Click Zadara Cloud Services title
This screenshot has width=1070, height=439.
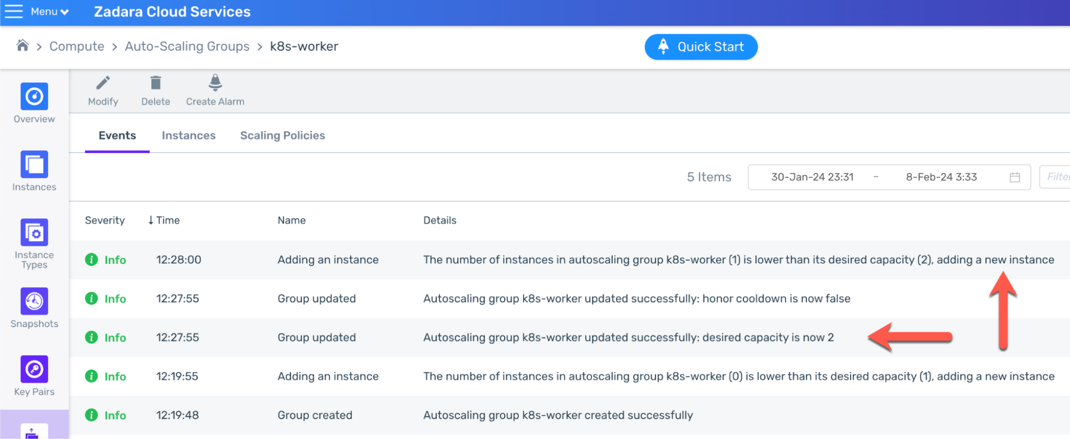tap(172, 12)
